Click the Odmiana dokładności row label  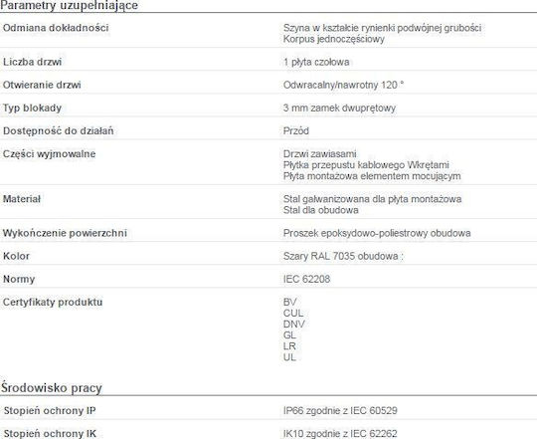[x=56, y=28]
